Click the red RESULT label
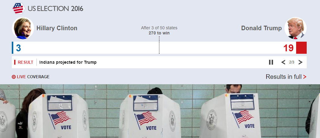This screenshot has width=320, height=138. click(x=25, y=62)
